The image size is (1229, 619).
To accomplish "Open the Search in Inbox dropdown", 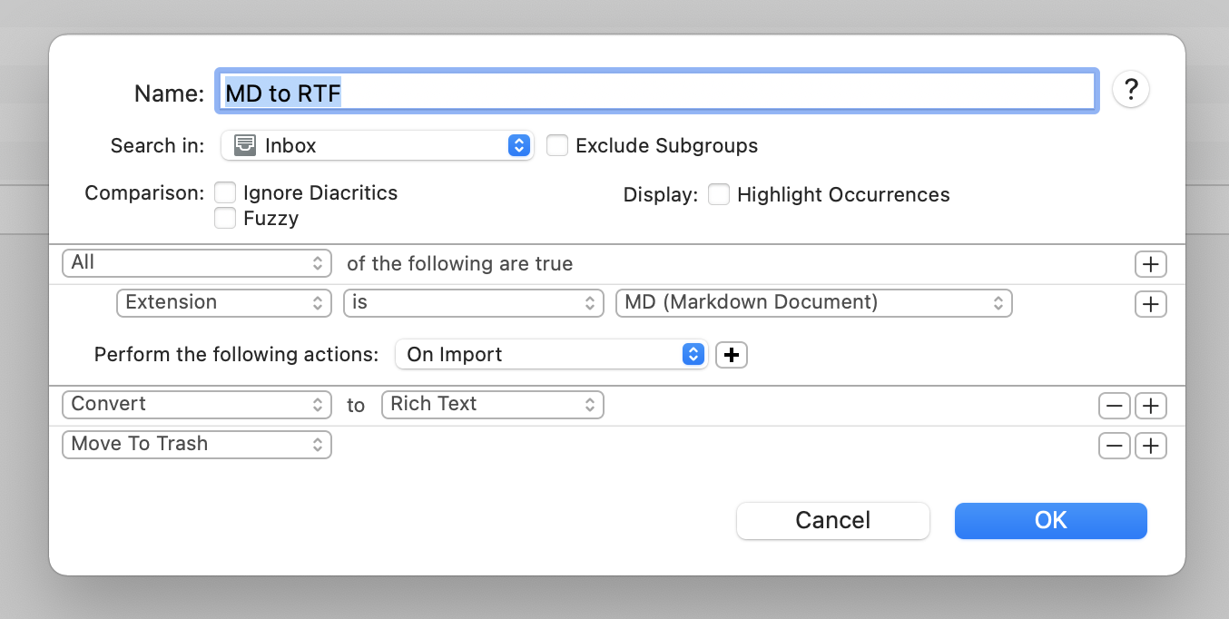I will click(377, 145).
